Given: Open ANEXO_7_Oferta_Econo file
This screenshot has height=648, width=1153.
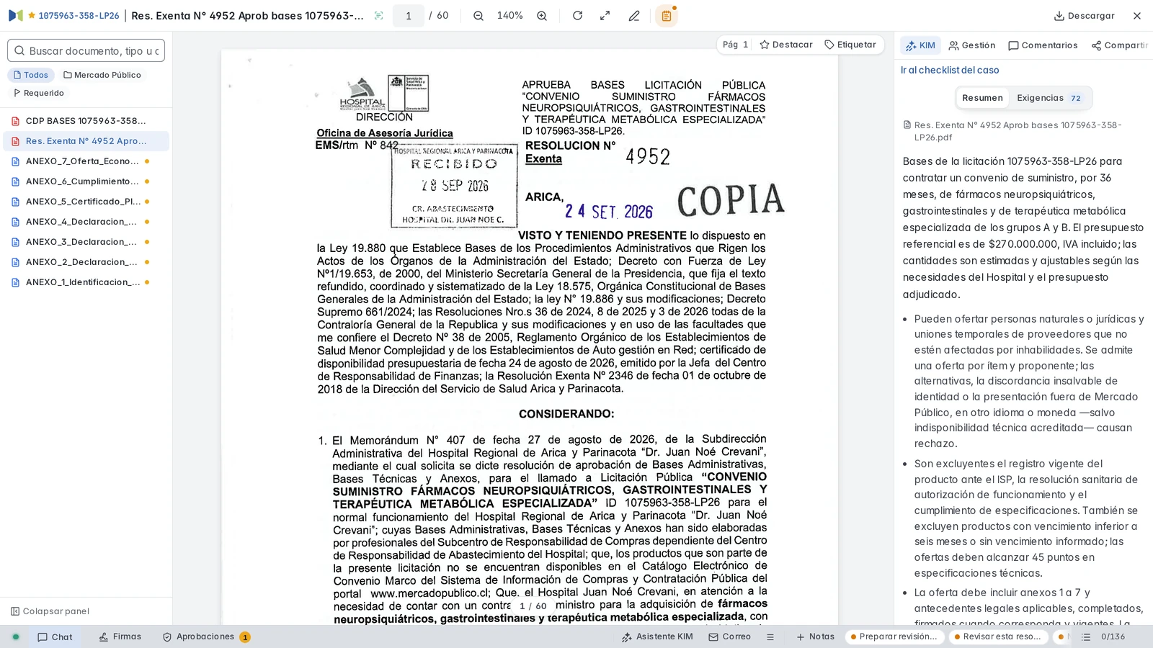Looking at the screenshot, I should click(86, 161).
